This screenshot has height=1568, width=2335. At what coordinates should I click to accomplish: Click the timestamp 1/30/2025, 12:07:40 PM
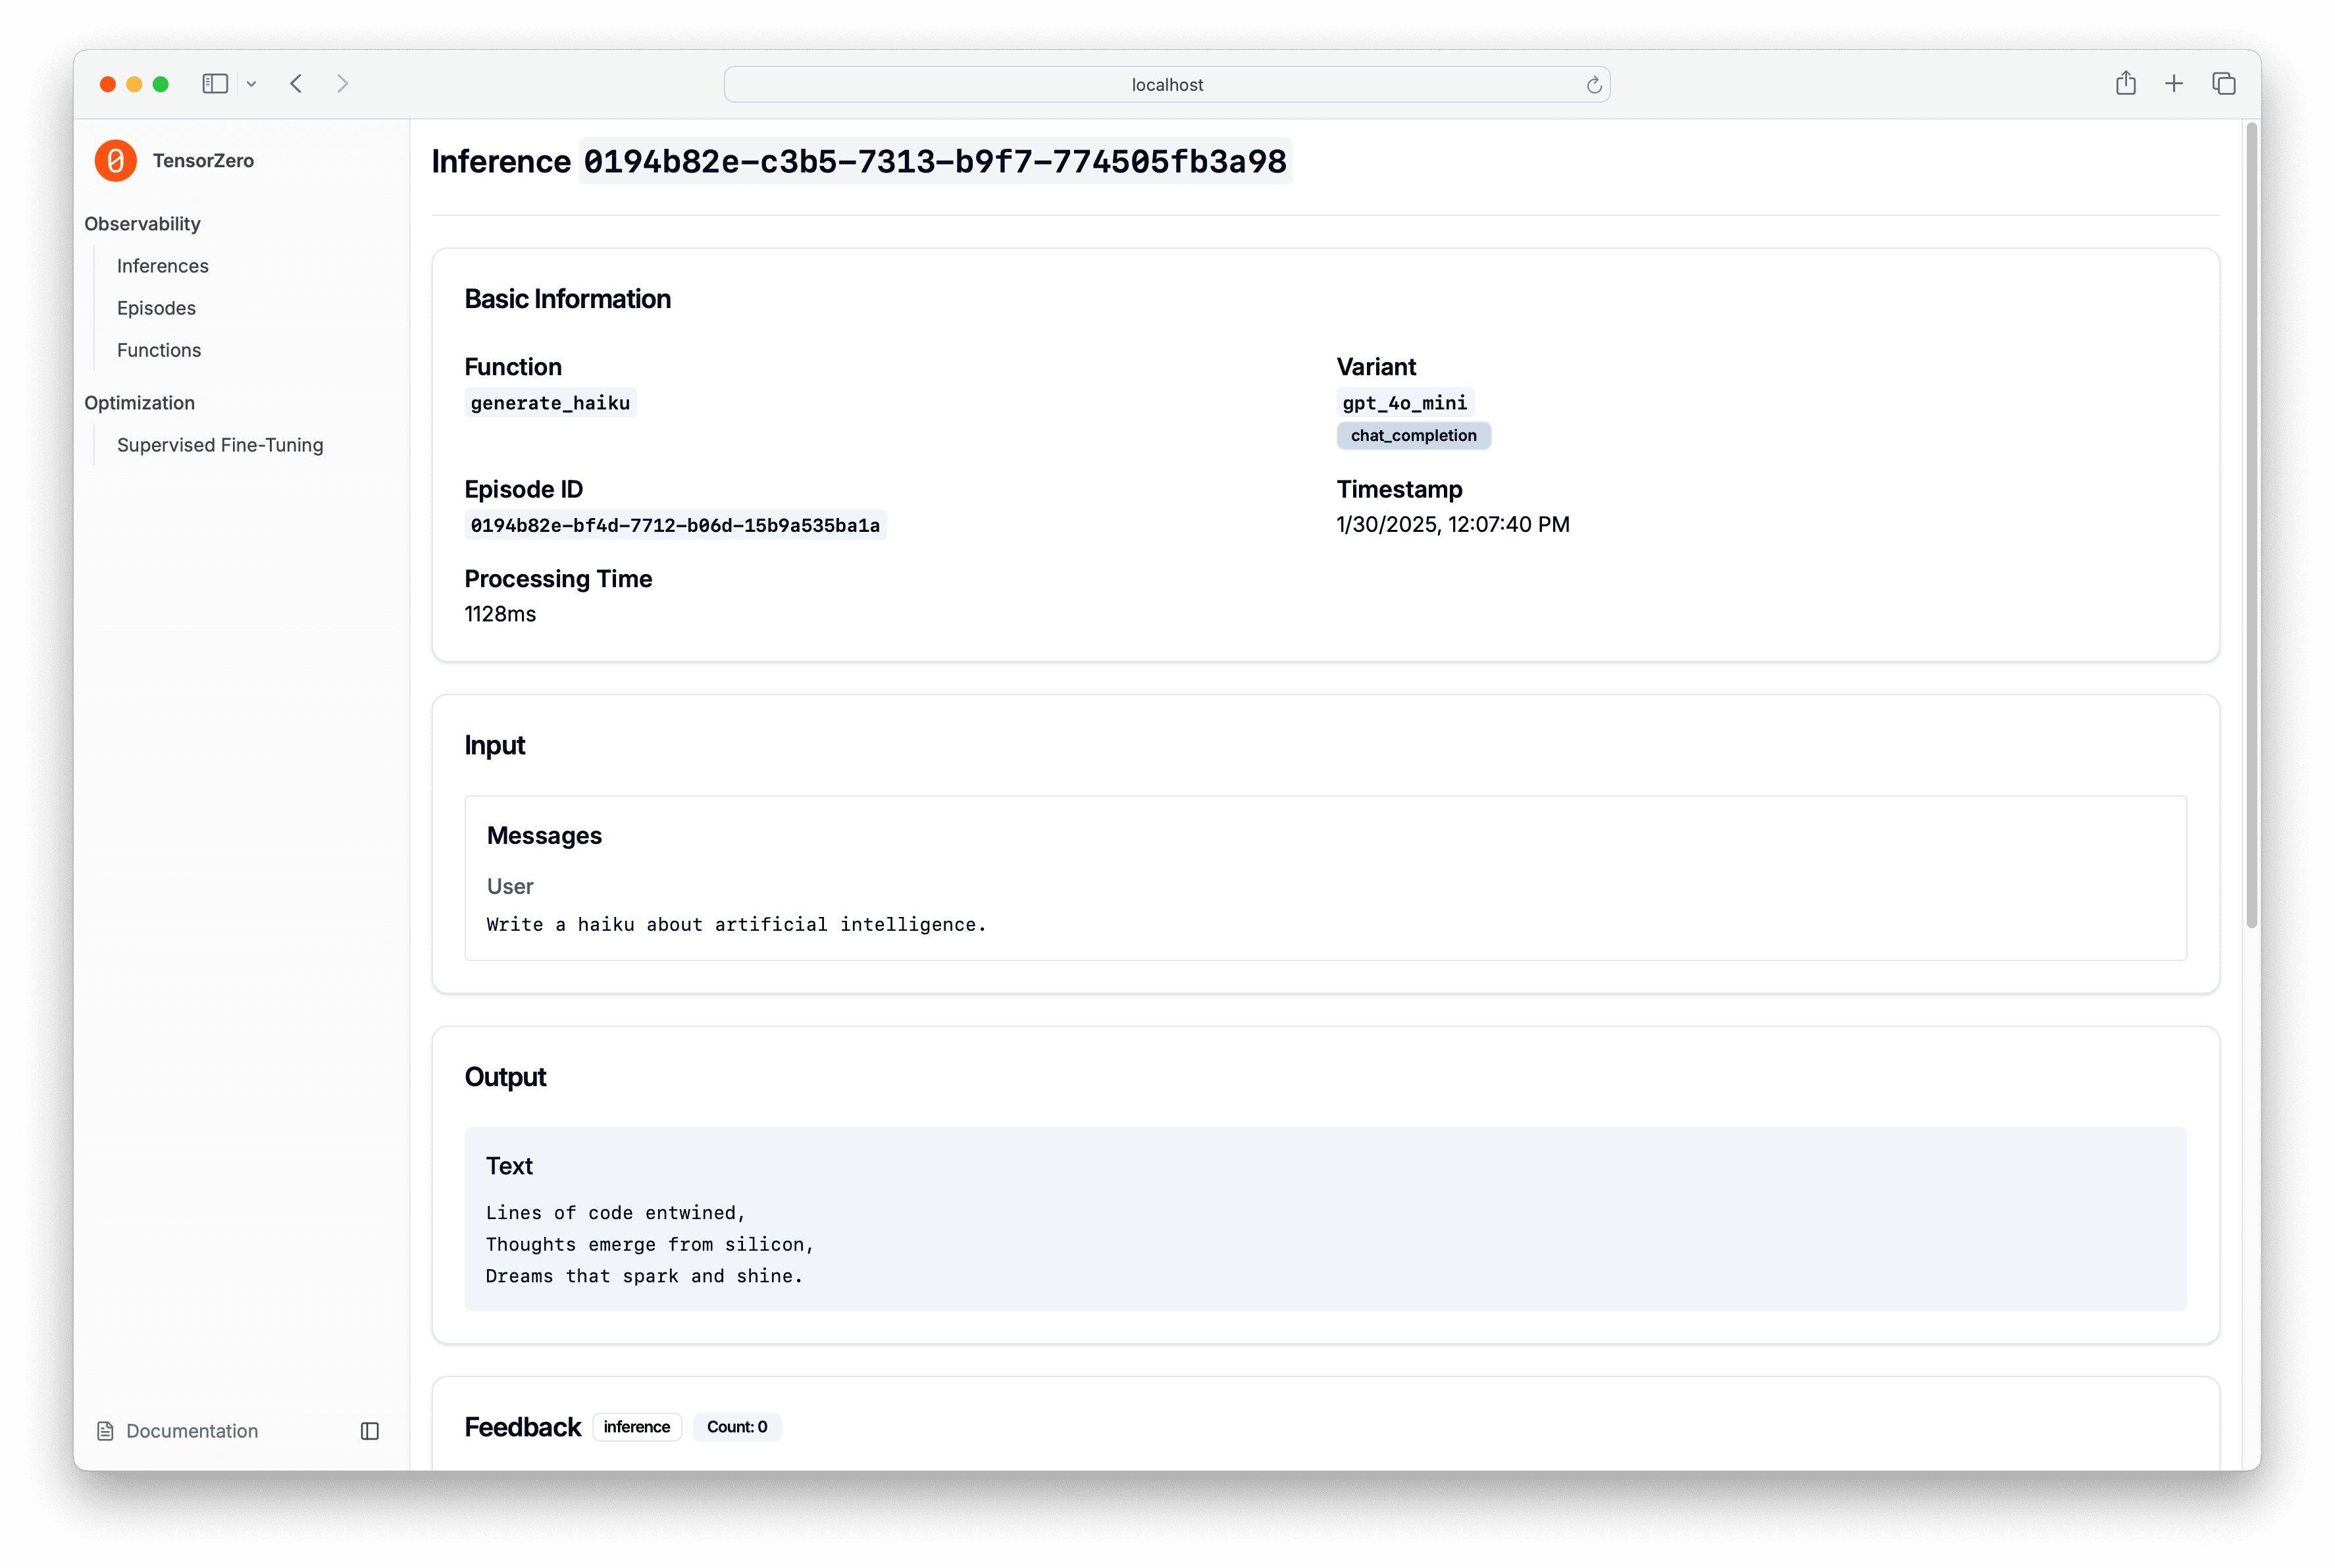pos(1452,524)
